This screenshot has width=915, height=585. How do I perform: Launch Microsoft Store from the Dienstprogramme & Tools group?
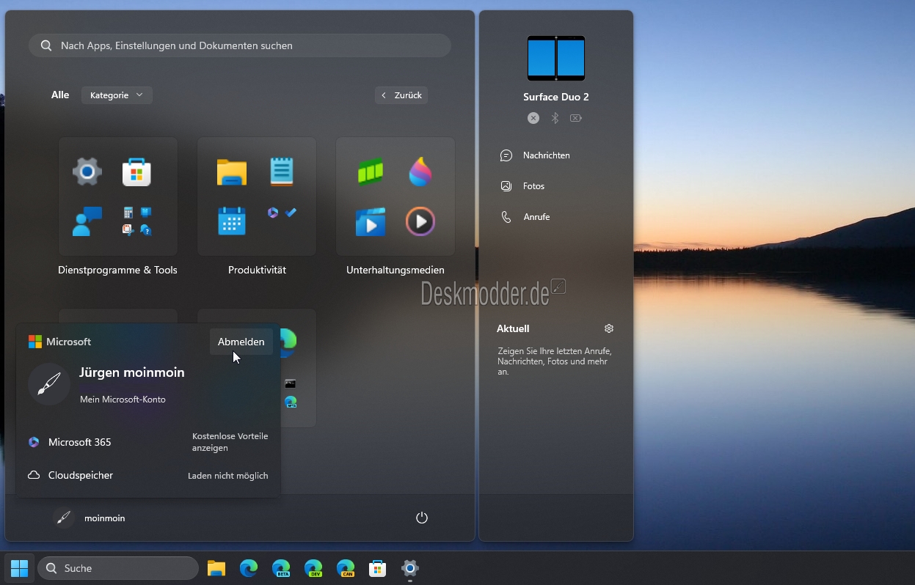tap(136, 172)
